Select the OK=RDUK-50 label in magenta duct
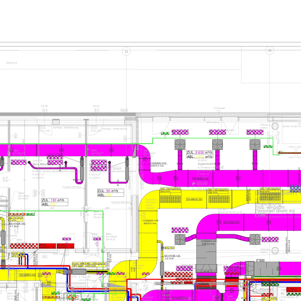The image size is (301, 301). [x=200, y=178]
